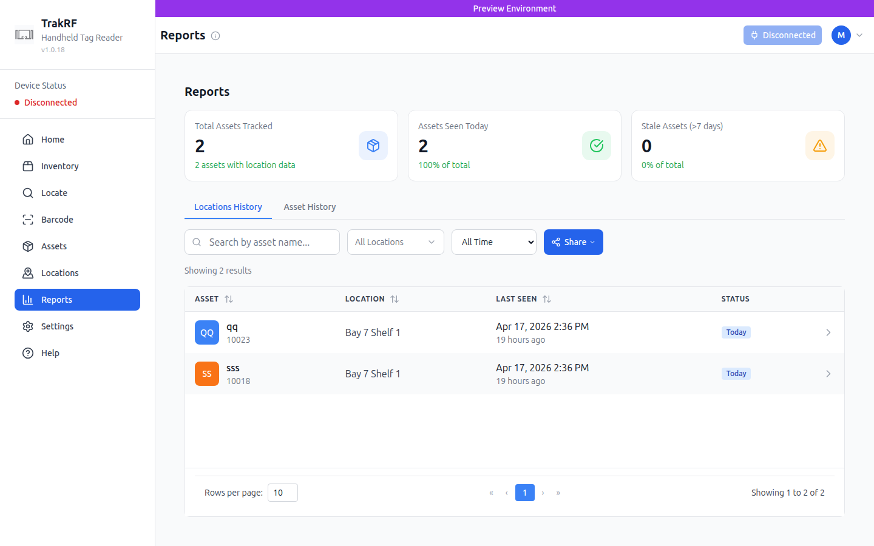Open the user account menu dropdown
Viewport: 874px width, 546px height.
pyautogui.click(x=860, y=35)
